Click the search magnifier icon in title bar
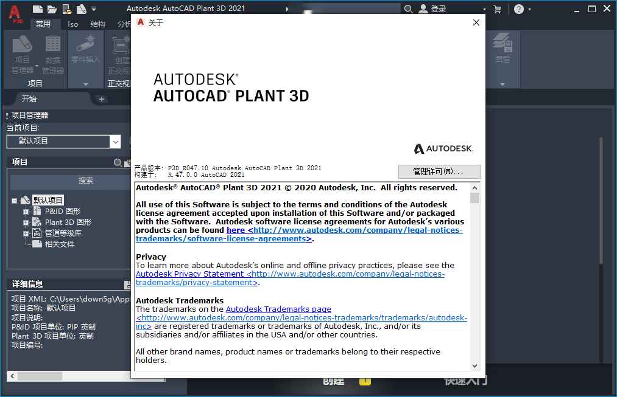617x397 pixels. coord(409,9)
